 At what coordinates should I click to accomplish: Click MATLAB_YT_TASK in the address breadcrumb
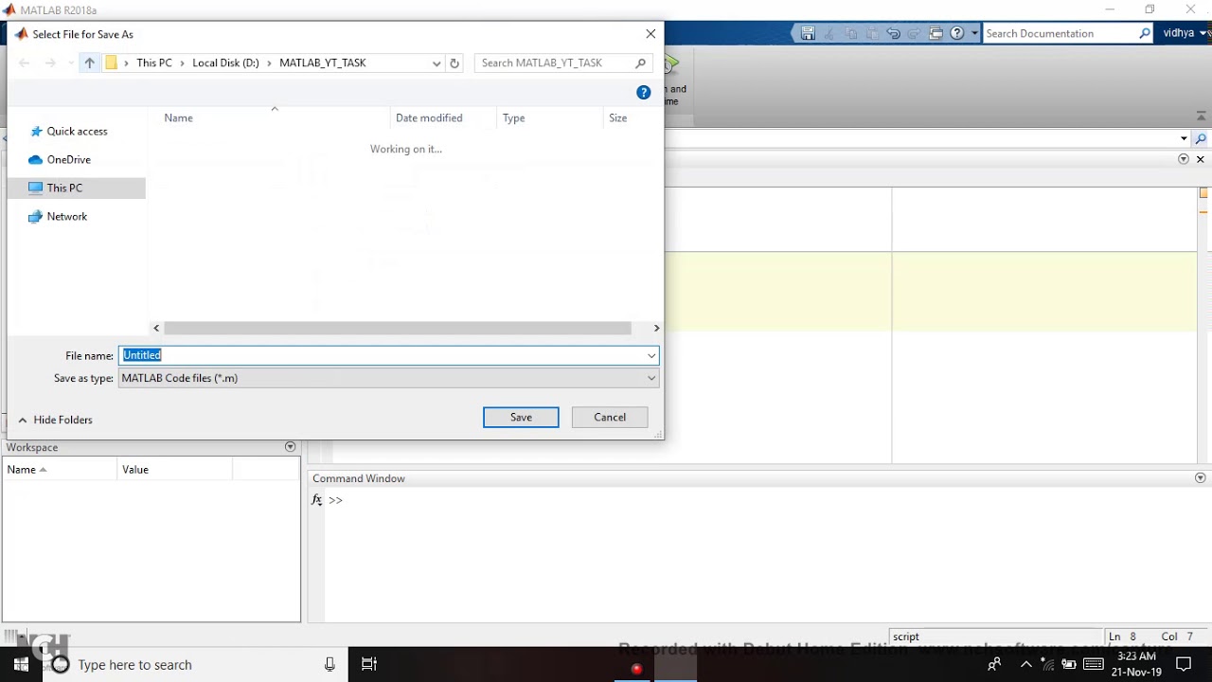point(323,63)
